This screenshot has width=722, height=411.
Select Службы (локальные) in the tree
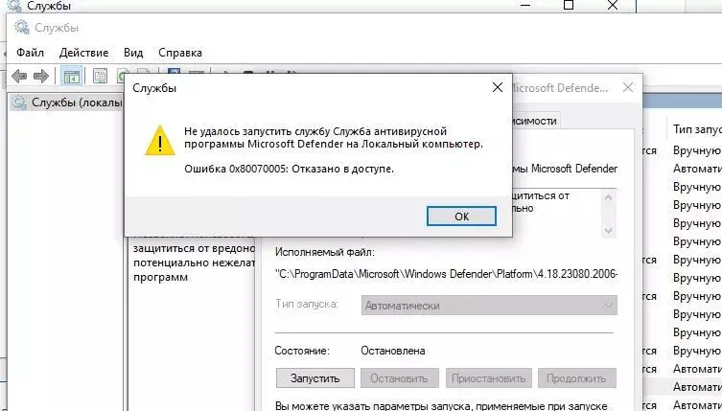coord(67,103)
